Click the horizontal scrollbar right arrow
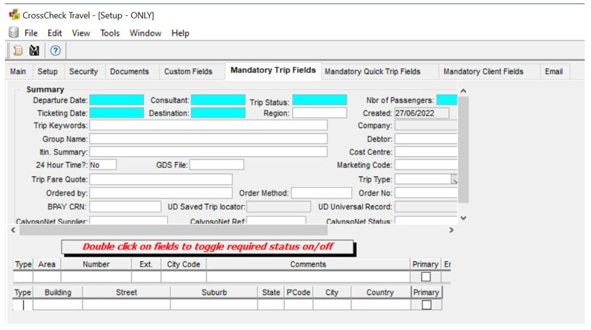The image size is (591, 330). point(451,230)
